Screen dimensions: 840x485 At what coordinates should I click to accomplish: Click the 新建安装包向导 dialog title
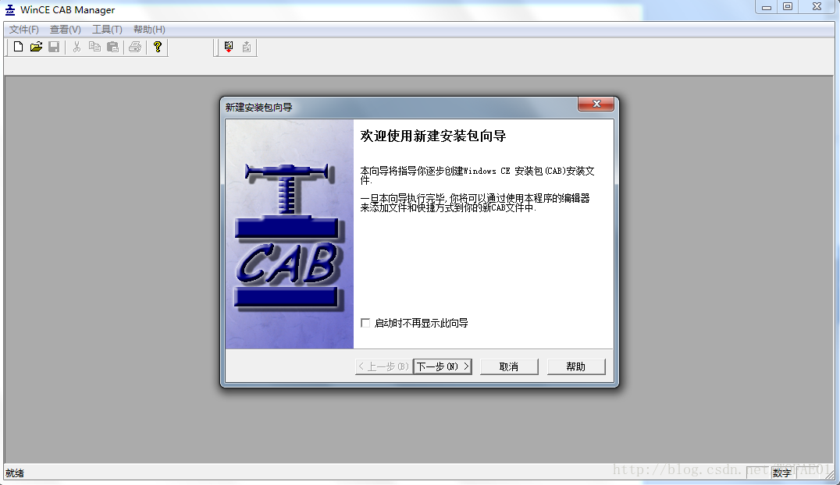[258, 107]
